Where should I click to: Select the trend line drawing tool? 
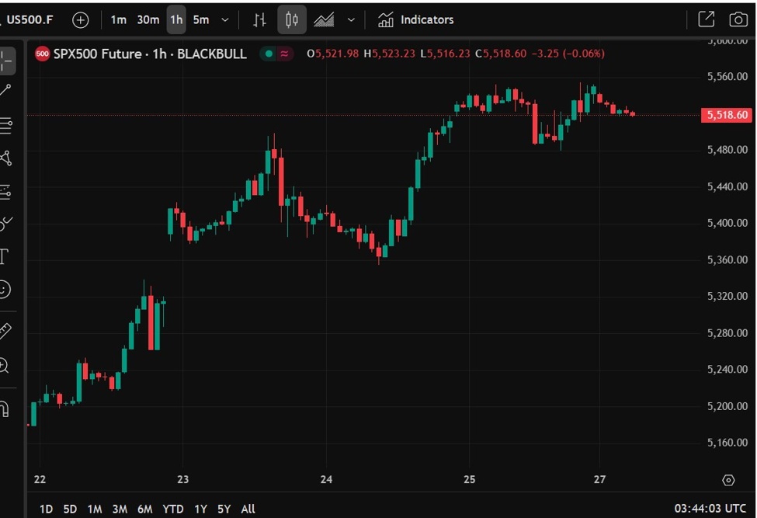[x=7, y=89]
